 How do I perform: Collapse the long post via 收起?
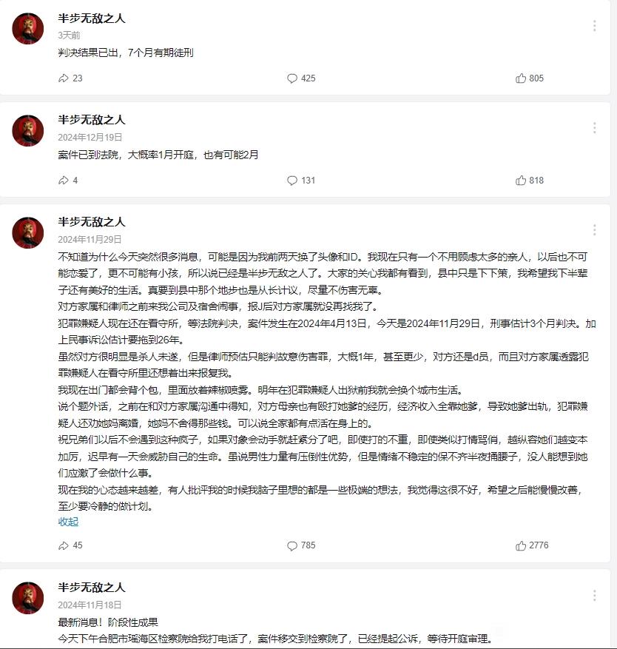68,522
